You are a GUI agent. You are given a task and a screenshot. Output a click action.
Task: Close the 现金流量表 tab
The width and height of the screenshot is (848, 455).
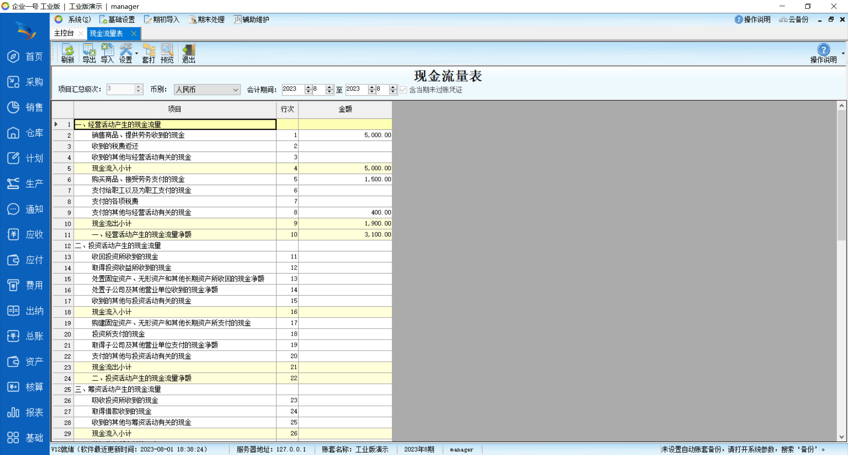pos(134,34)
